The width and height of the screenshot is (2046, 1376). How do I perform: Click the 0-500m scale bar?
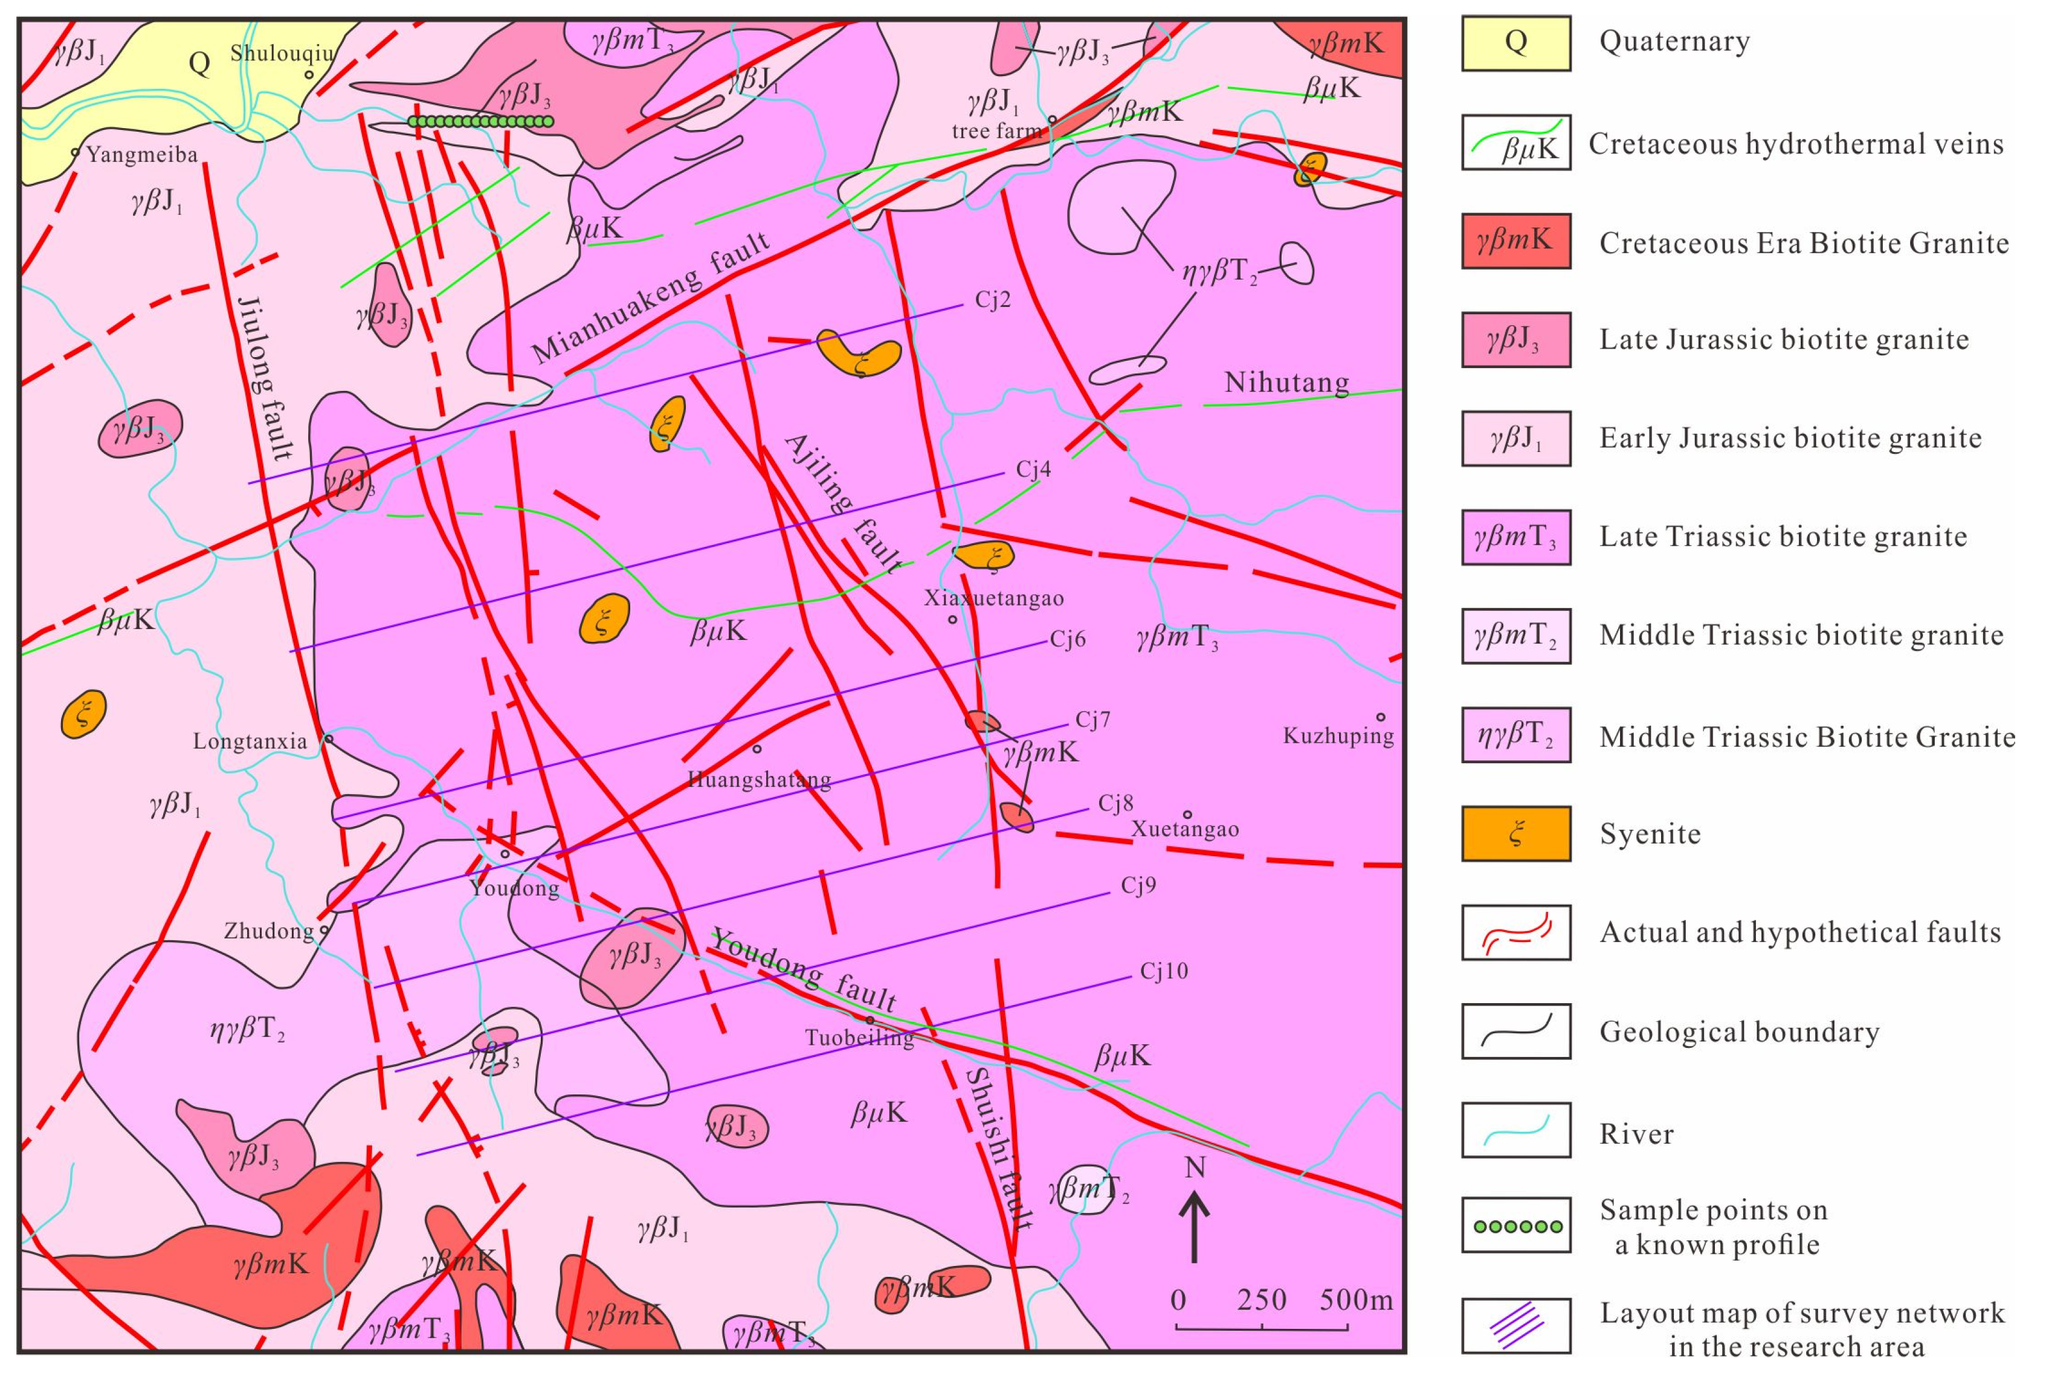click(1262, 1329)
